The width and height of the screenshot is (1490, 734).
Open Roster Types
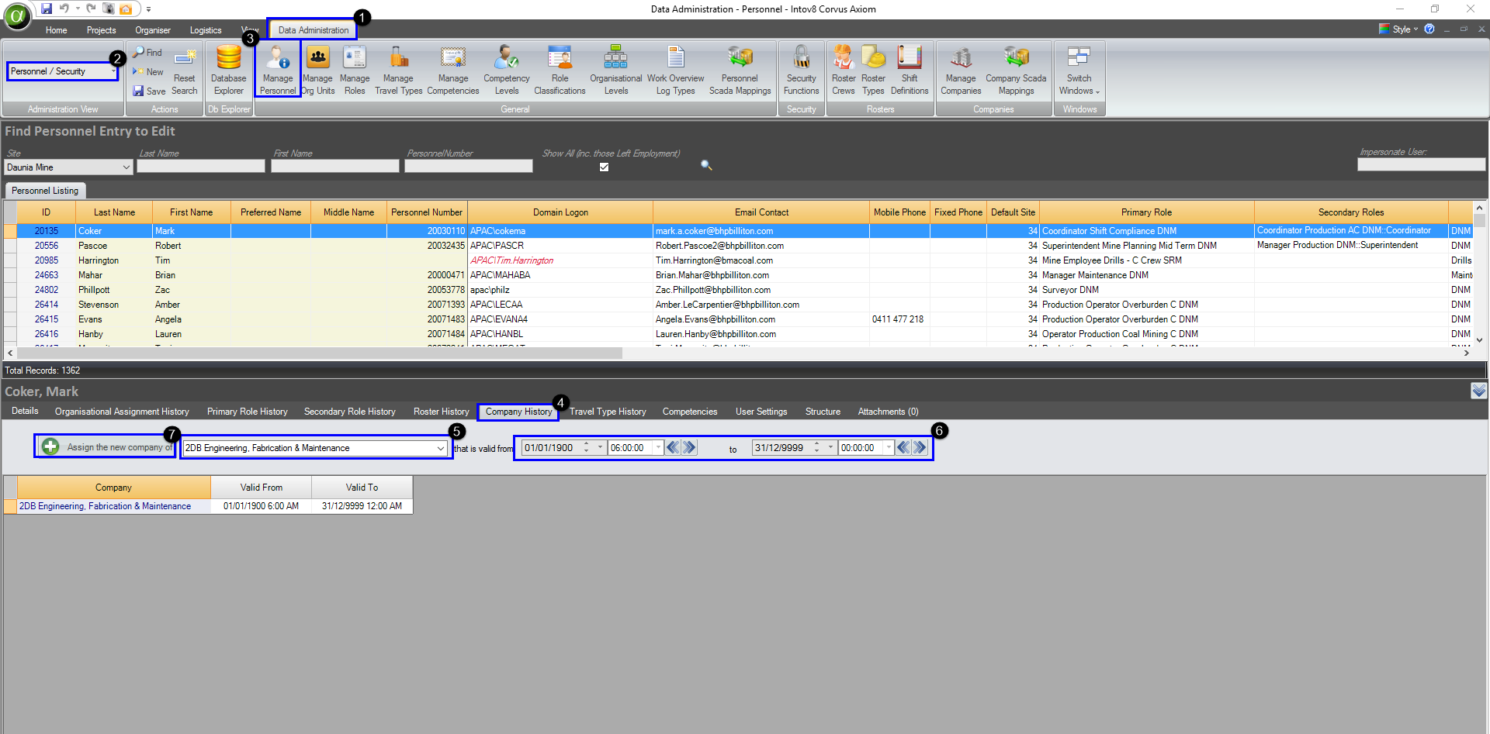click(x=873, y=70)
